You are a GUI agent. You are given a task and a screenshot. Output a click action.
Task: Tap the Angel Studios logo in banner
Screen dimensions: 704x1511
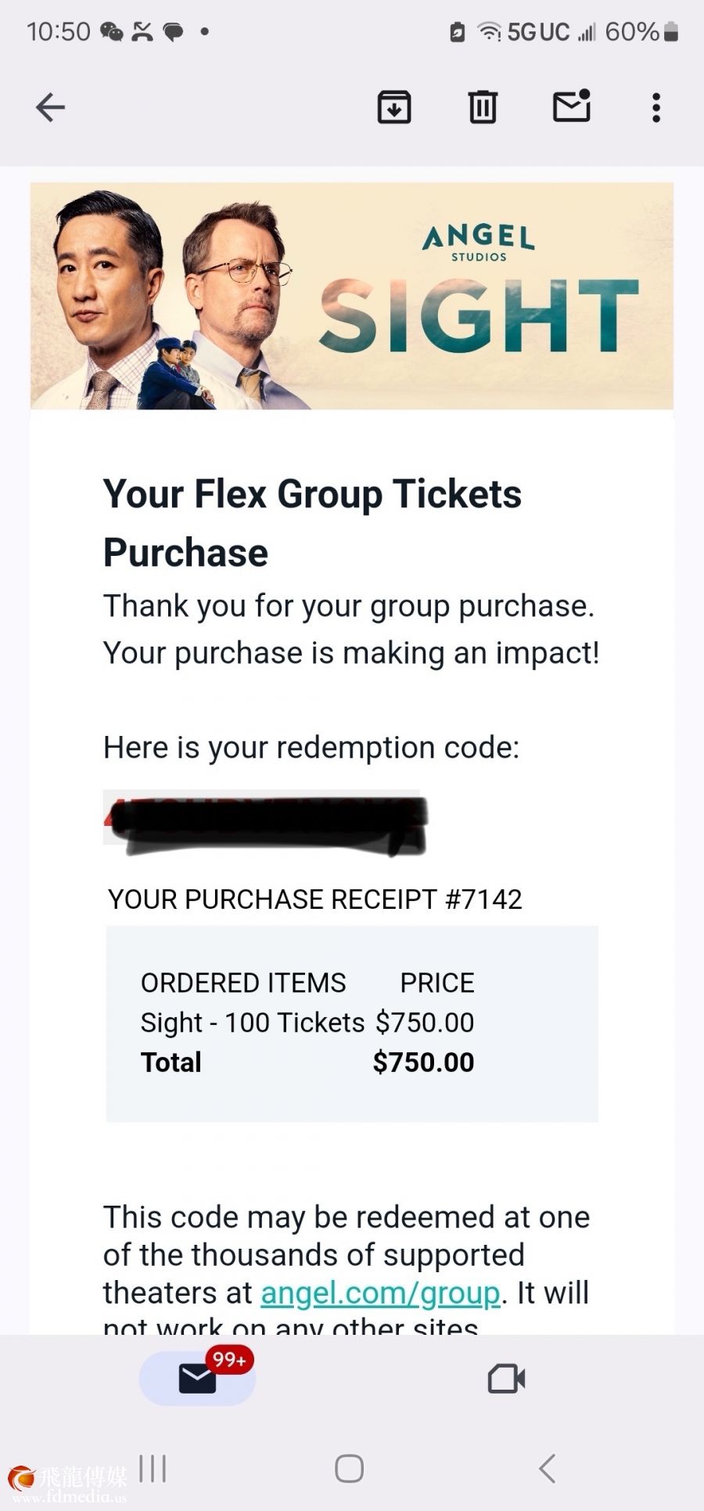click(479, 242)
